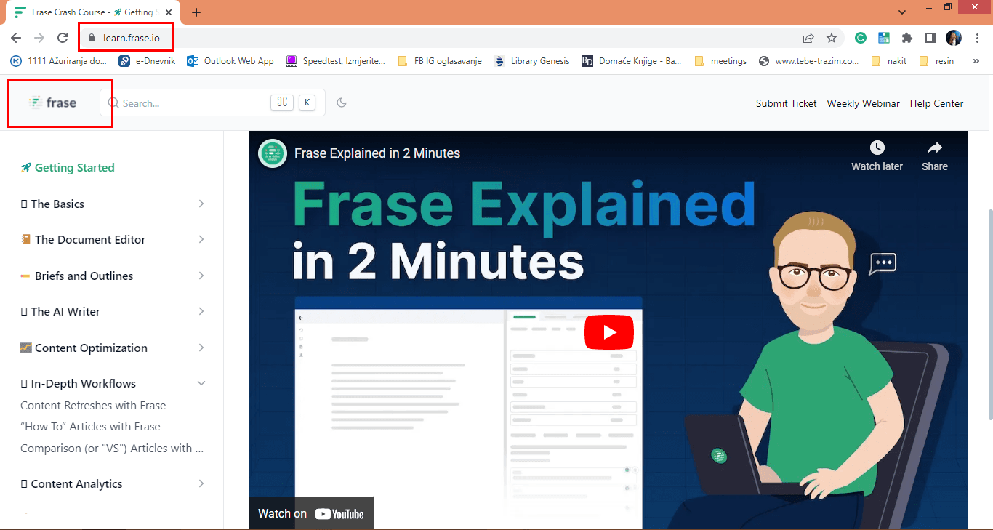The height and width of the screenshot is (530, 993).
Task: Open Content Refreshes with Frase article
Action: point(93,406)
